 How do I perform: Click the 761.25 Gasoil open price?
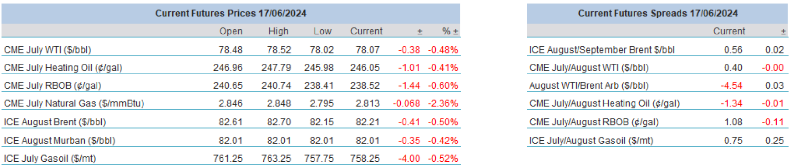[228, 158]
